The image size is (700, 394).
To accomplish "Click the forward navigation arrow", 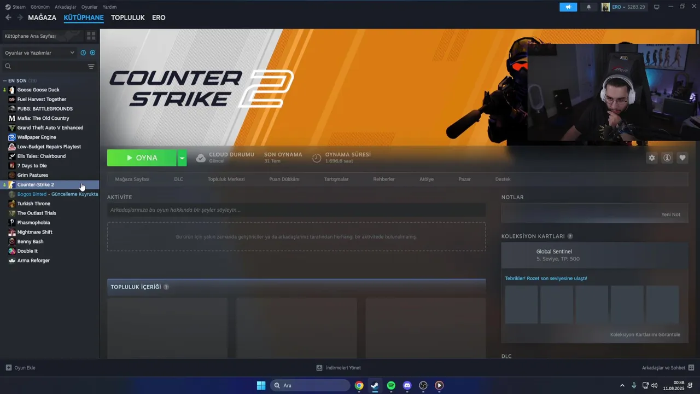I will click(20, 18).
